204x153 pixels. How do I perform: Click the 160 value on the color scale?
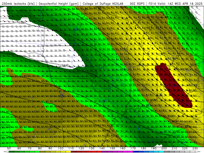[x=123, y=148]
